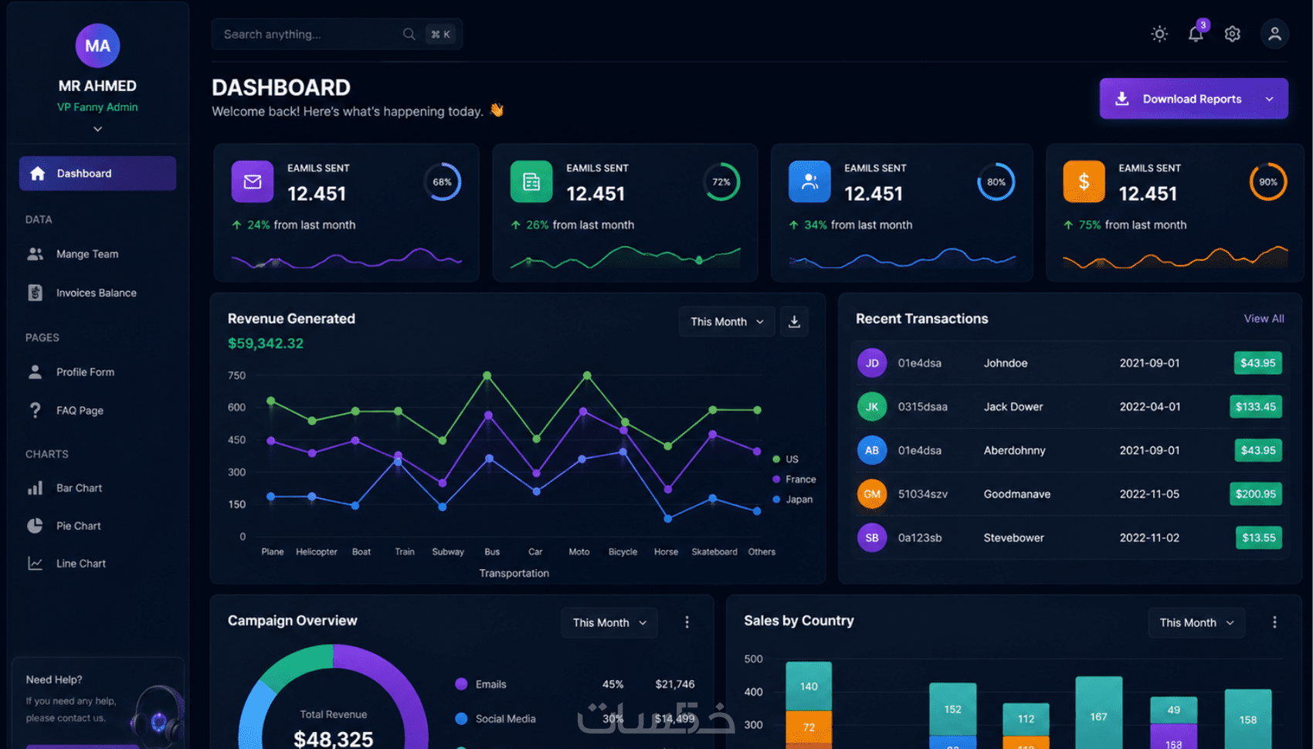Open Revenue Generated This Month dropdown

(x=726, y=321)
